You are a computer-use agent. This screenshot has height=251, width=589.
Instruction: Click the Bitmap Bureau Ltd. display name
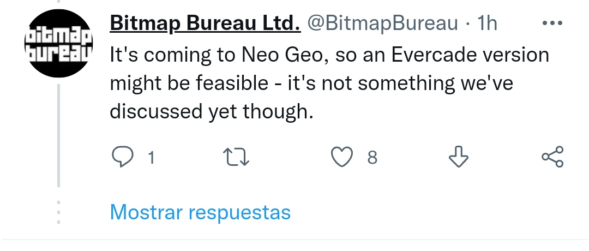pyautogui.click(x=205, y=23)
